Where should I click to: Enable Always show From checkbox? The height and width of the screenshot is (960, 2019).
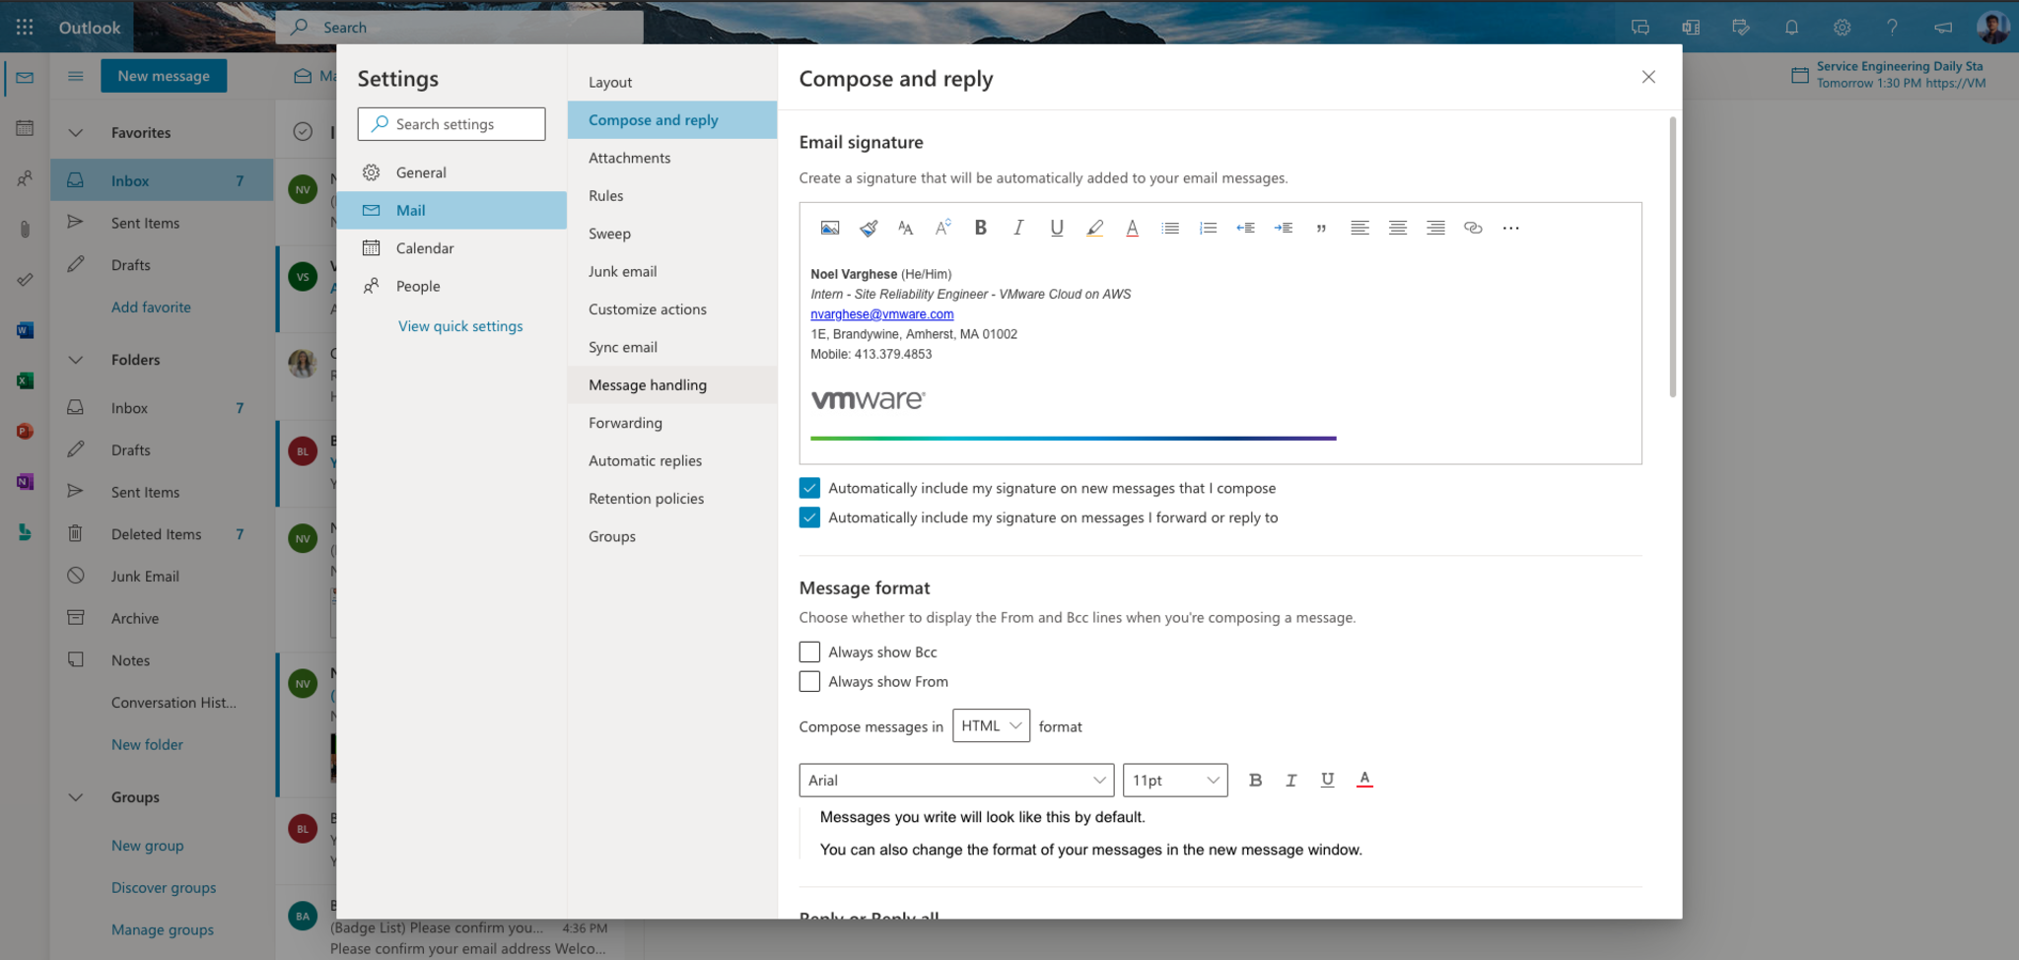pyautogui.click(x=809, y=681)
